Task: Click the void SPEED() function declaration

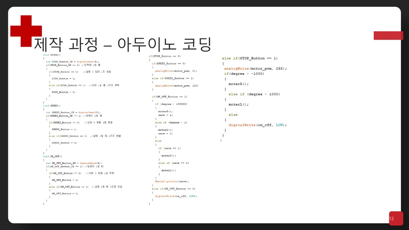Action: tap(51, 105)
